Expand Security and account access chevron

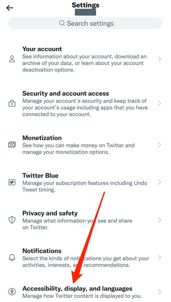(x=159, y=104)
